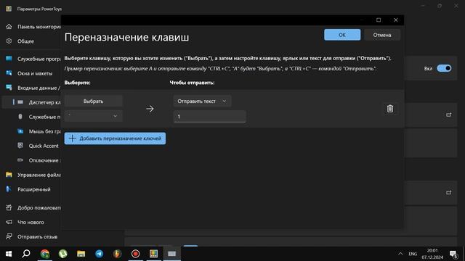Viewport: 465px width, 261px height.
Task: Click the Выбрать key selection button
Action: click(94, 101)
